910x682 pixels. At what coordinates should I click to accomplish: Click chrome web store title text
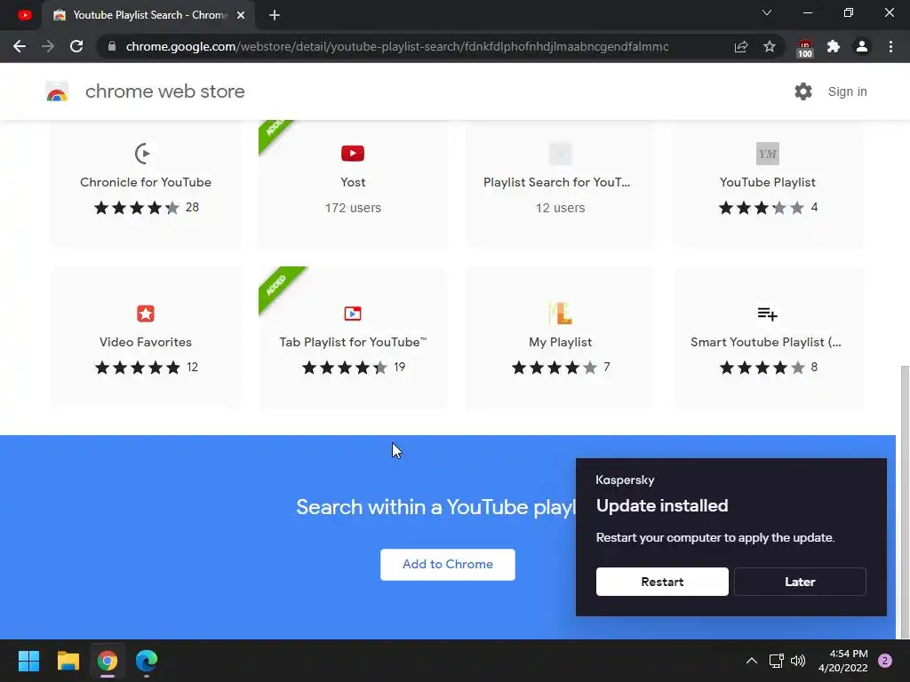tap(164, 91)
